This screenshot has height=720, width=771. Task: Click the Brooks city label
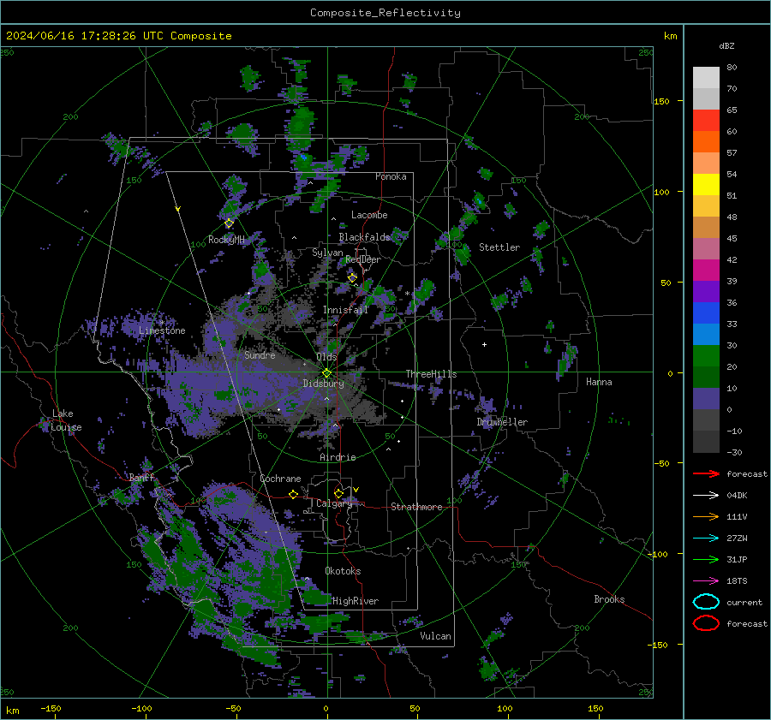coord(609,599)
